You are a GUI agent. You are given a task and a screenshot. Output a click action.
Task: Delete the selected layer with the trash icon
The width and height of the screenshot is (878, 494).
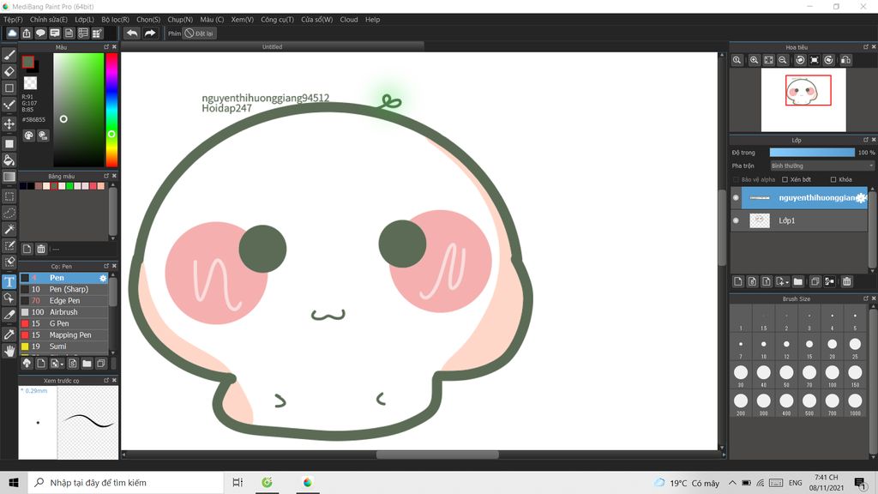click(846, 281)
